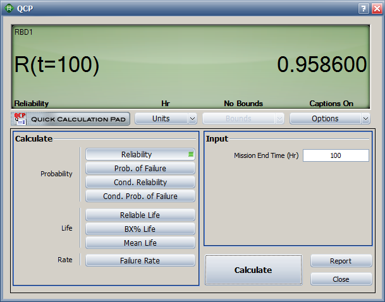Click the QCP app icon in title bar
This screenshot has width=385, height=302.
pos(9,8)
